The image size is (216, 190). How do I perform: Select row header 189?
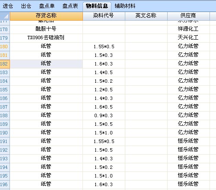(x=5, y=124)
